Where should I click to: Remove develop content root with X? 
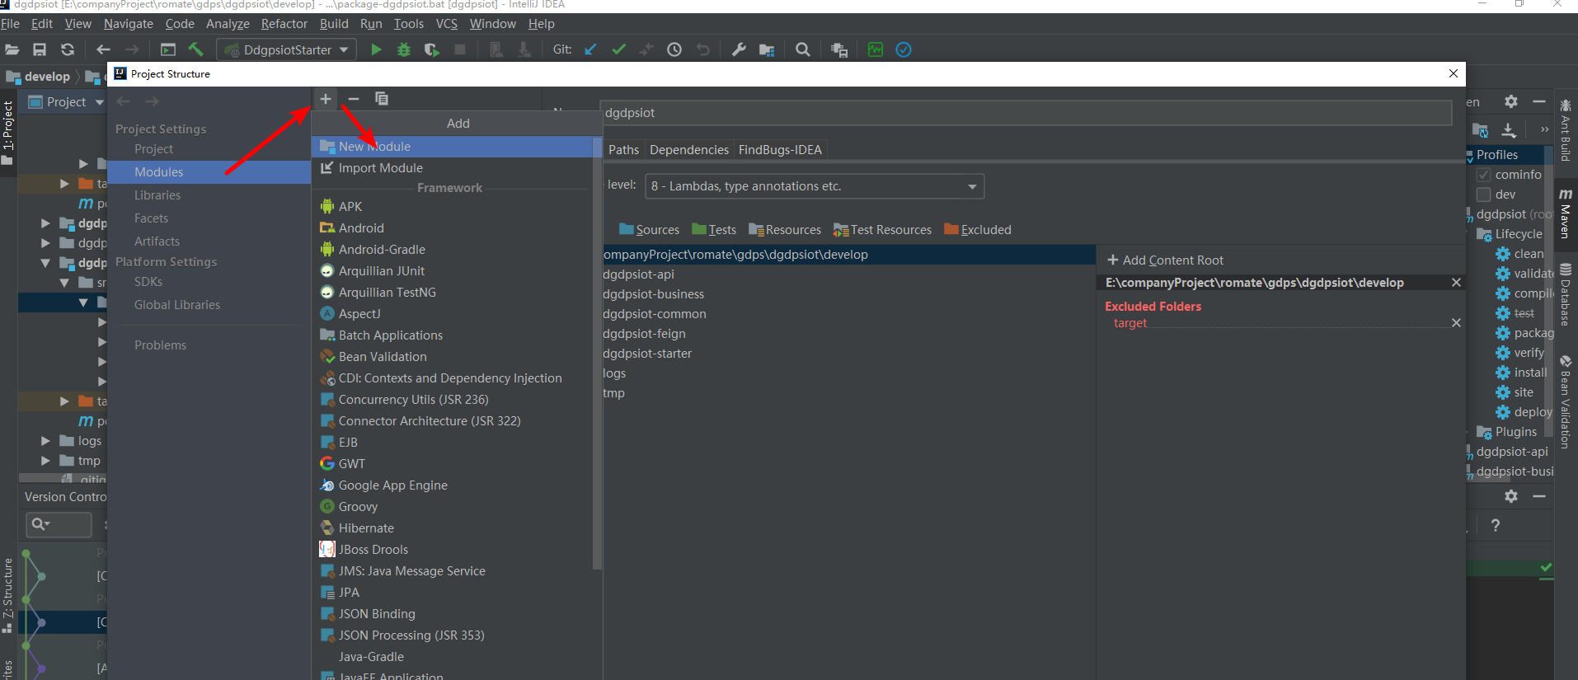1456,283
